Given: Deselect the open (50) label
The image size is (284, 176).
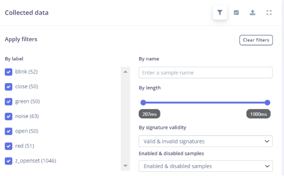Looking at the screenshot, I should click(x=9, y=131).
